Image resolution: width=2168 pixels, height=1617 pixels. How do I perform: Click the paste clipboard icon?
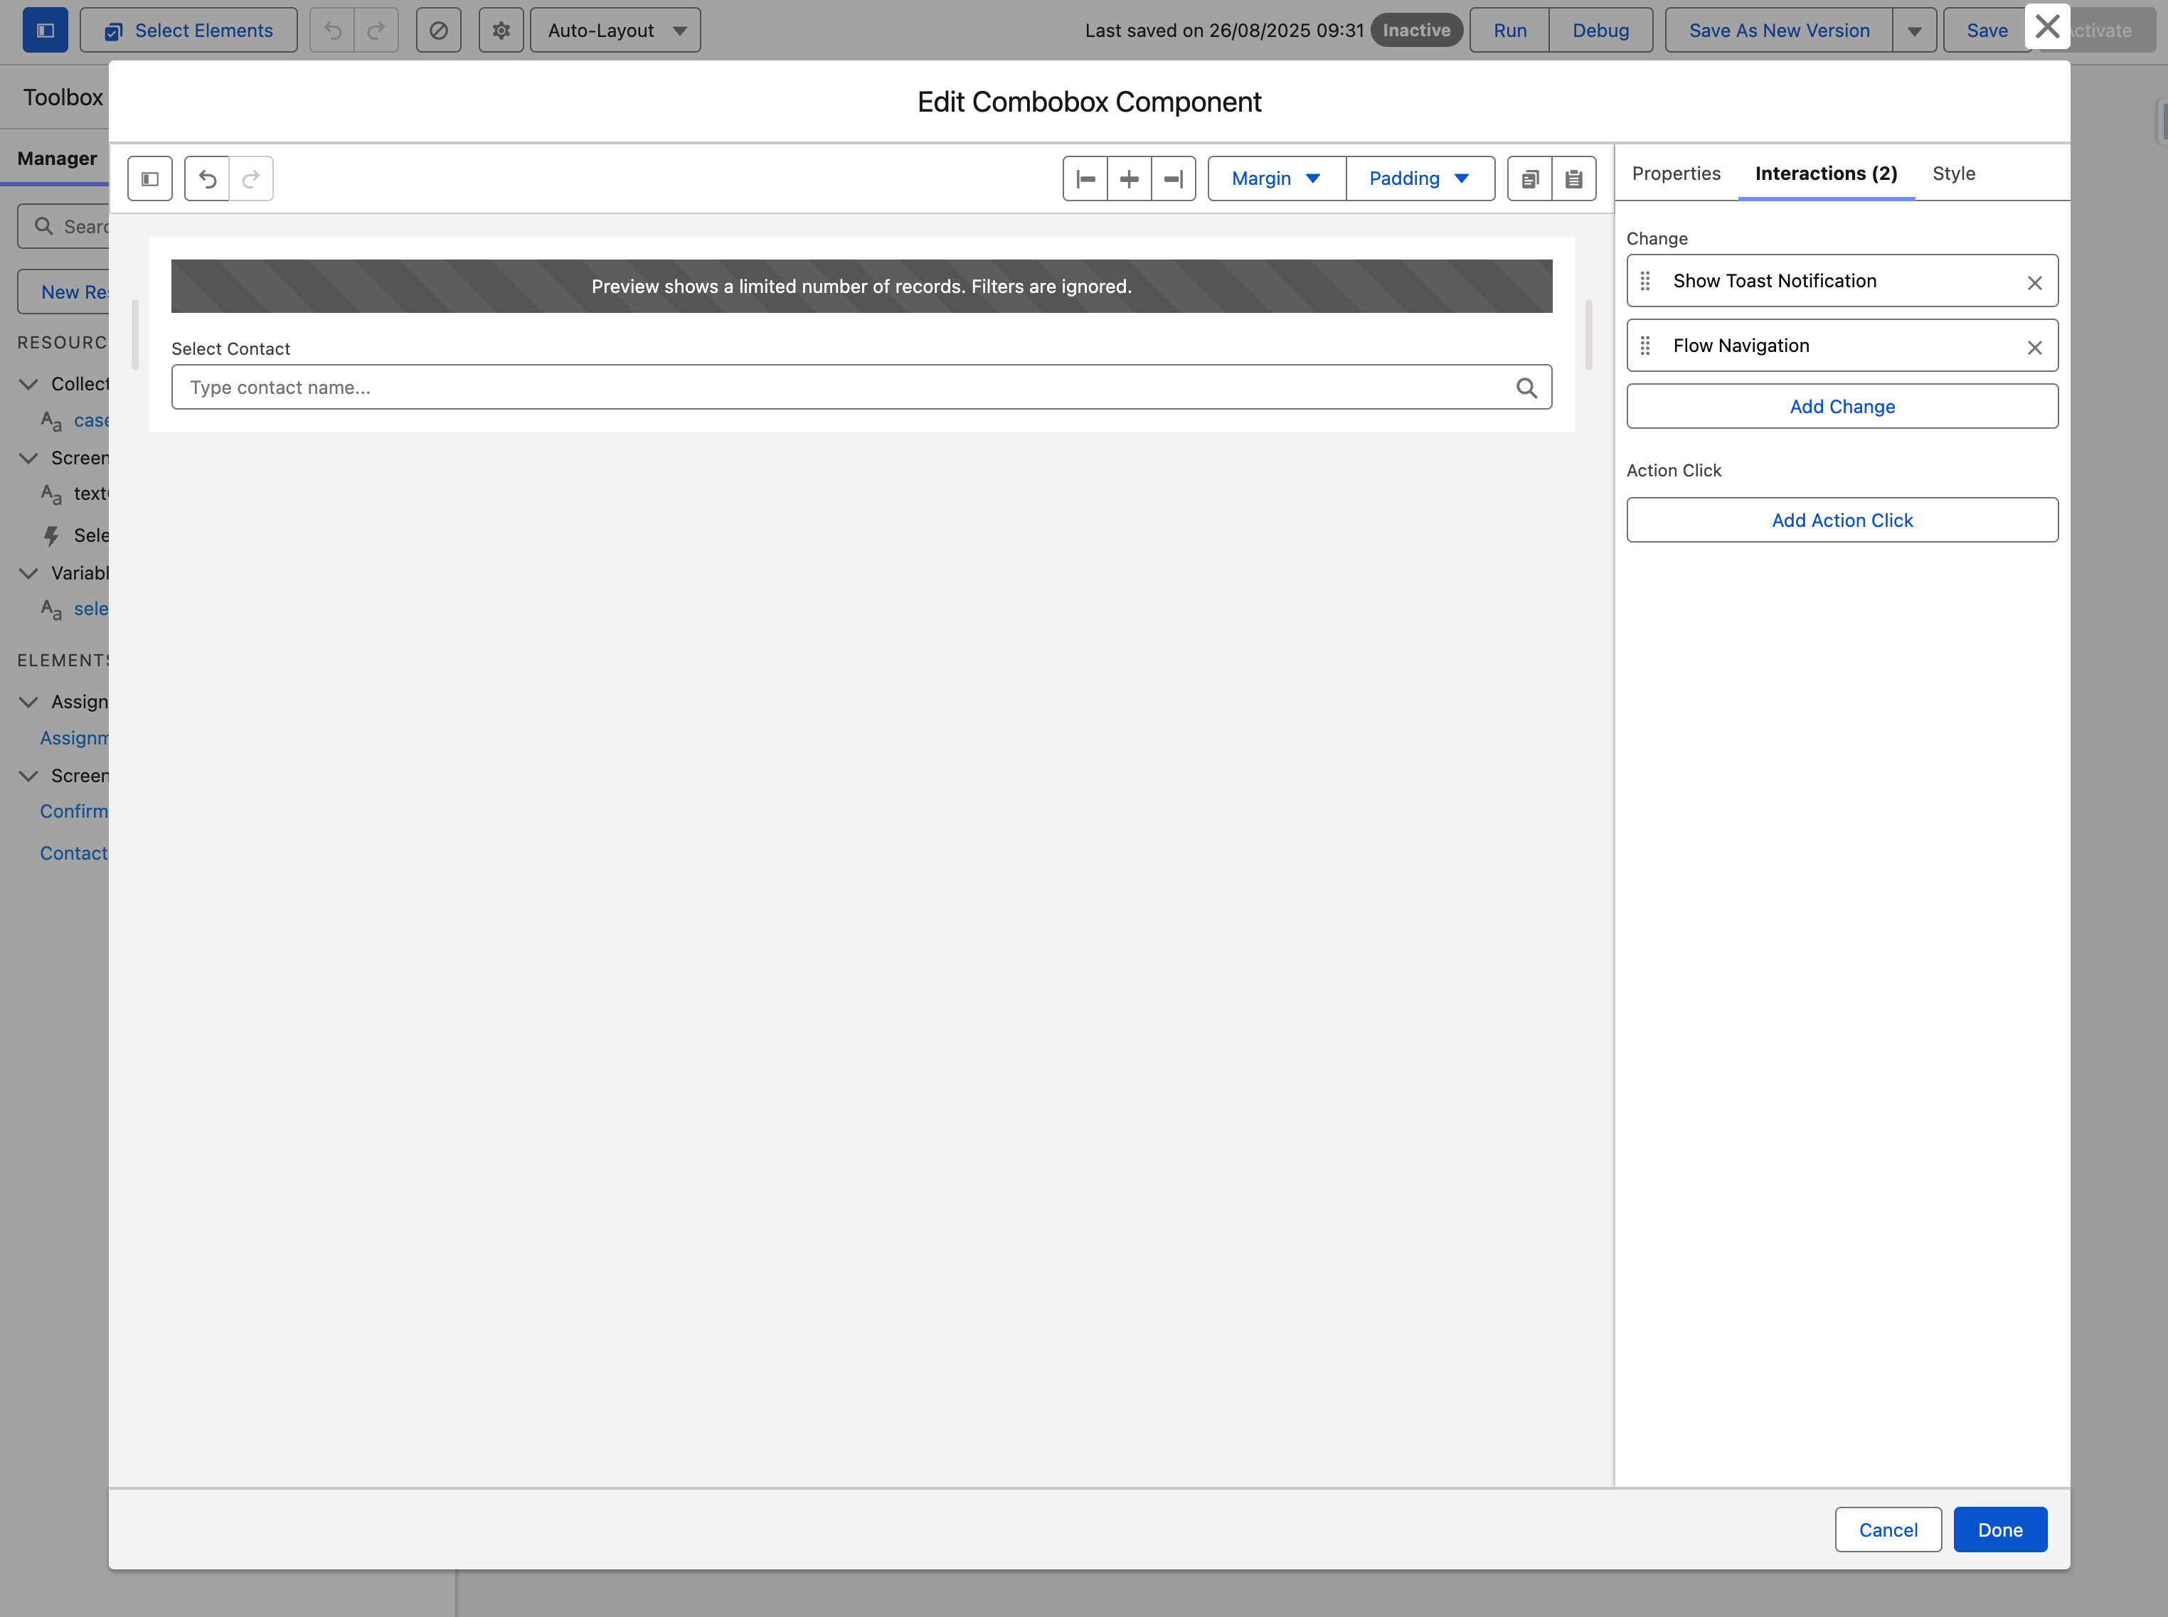(1573, 179)
